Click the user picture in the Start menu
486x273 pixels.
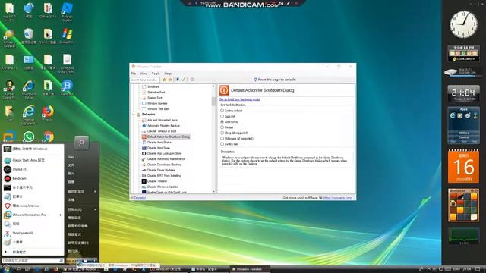(81, 143)
